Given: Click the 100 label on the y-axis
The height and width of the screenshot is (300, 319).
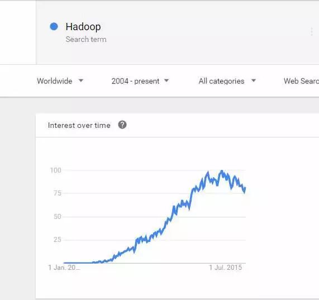Looking at the screenshot, I should click(x=55, y=170).
